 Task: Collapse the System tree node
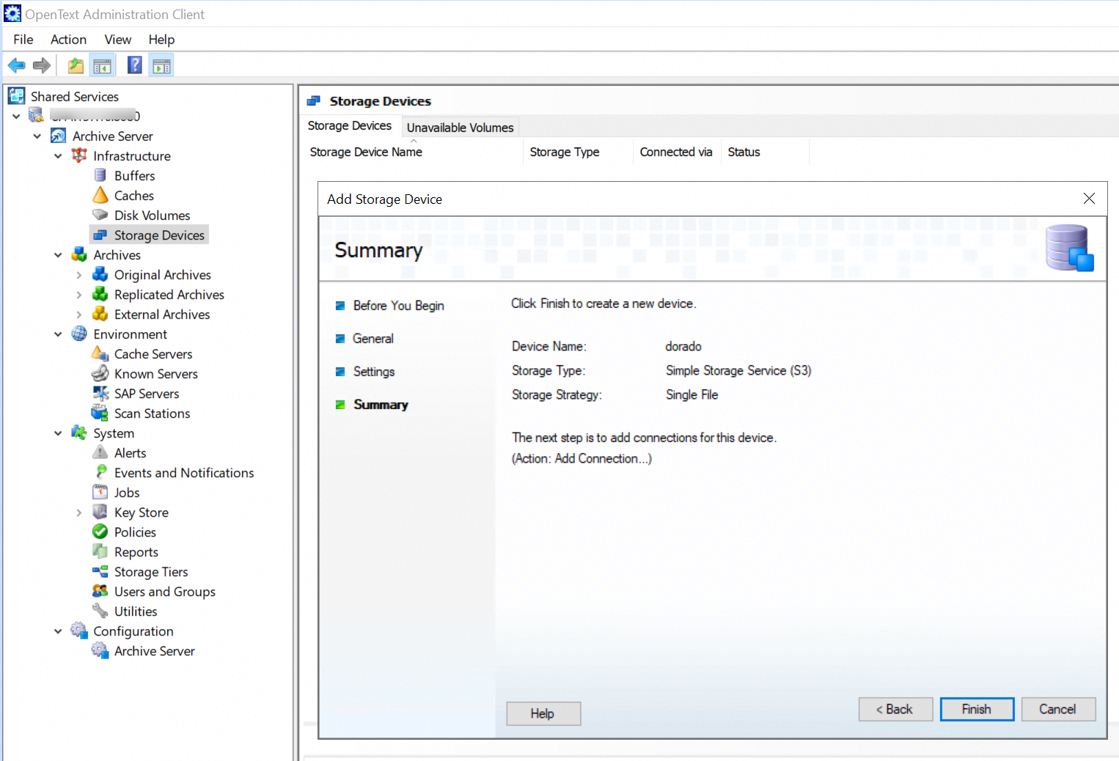(x=58, y=433)
